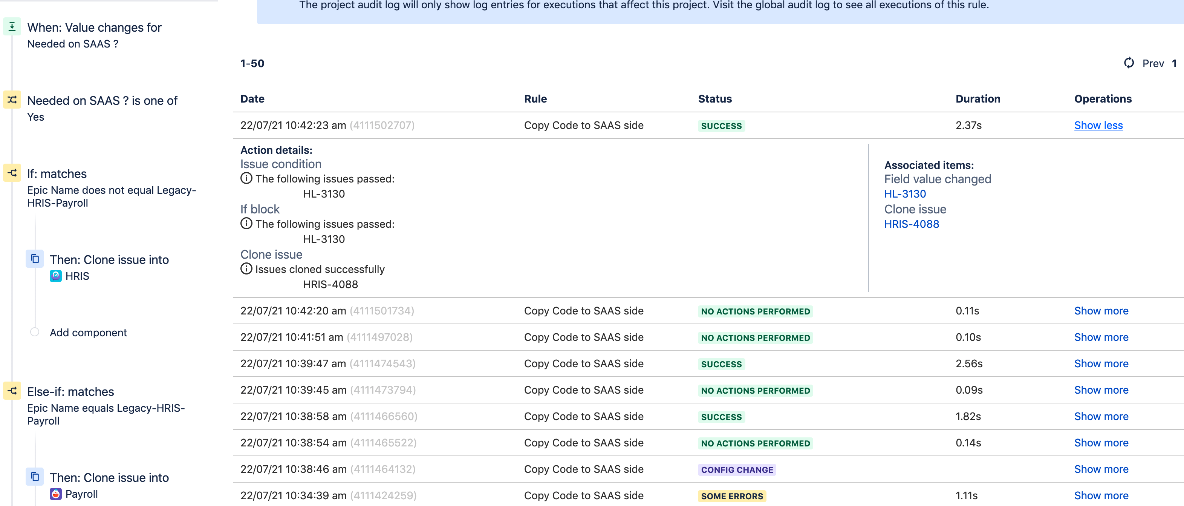Select 'Needed on SAAS ? is one of' condition
Image resolution: width=1184 pixels, height=506 pixels.
coord(102,108)
